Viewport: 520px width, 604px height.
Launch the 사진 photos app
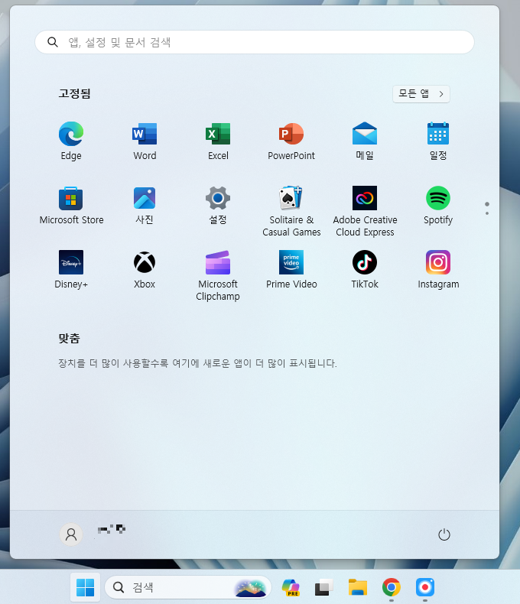[x=145, y=206]
